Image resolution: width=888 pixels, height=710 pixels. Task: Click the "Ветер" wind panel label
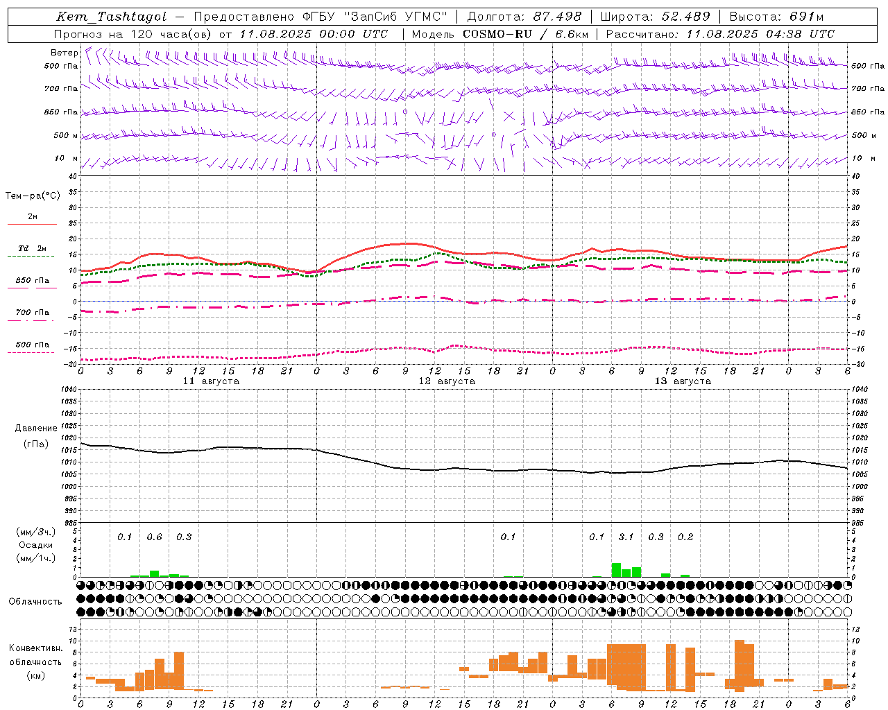(65, 53)
